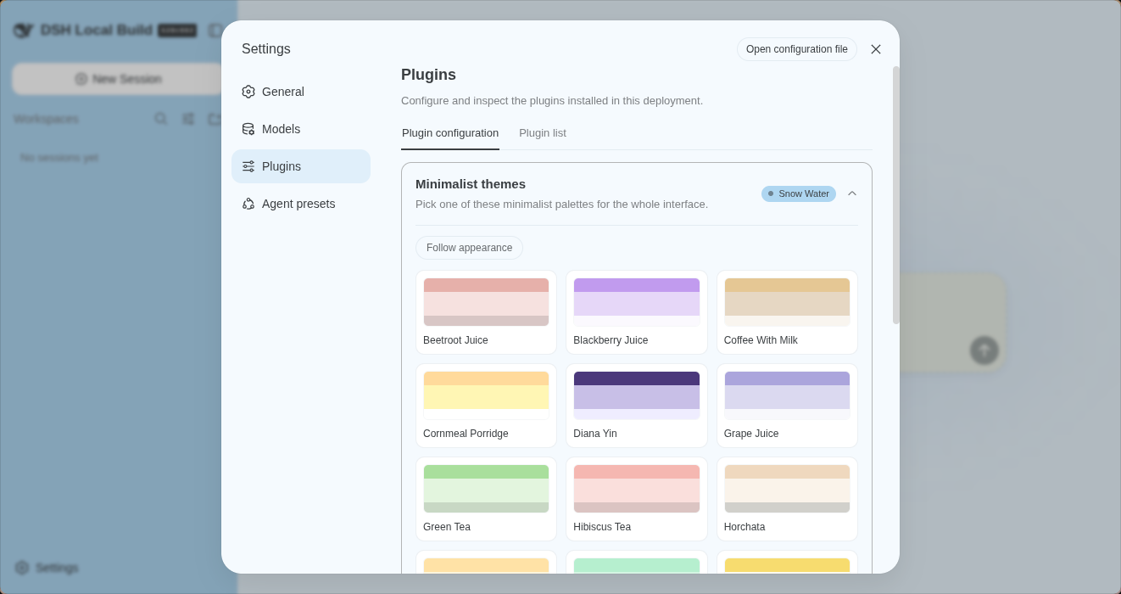Click the Settings dialog vertical scrollbar
1121x594 pixels.
point(895,195)
